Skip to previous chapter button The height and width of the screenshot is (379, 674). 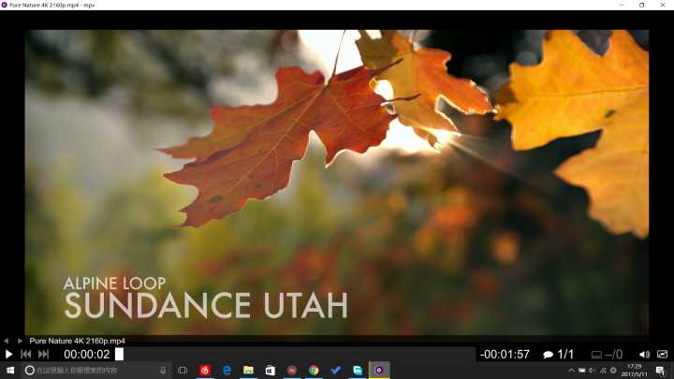[26, 355]
